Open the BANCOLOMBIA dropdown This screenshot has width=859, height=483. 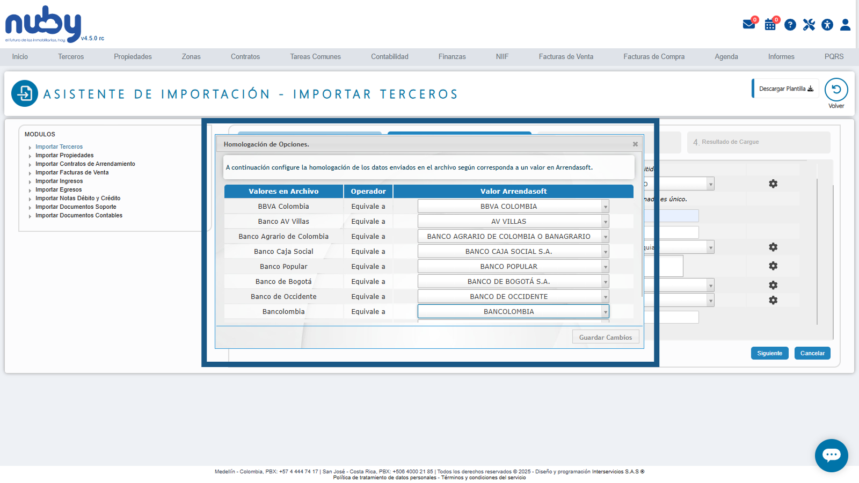pos(513,311)
